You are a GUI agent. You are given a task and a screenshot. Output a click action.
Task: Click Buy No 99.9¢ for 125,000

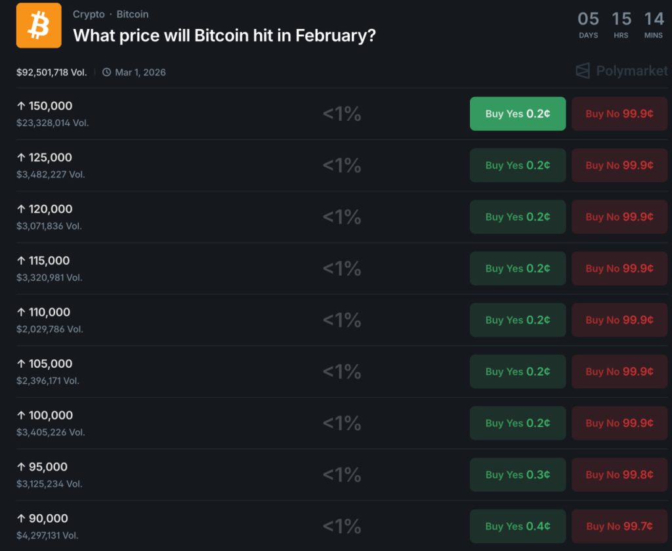(619, 165)
